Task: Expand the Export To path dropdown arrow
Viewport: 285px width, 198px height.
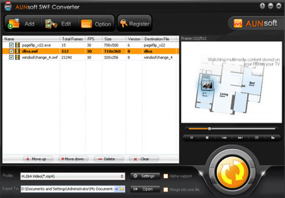Action: click(116, 189)
